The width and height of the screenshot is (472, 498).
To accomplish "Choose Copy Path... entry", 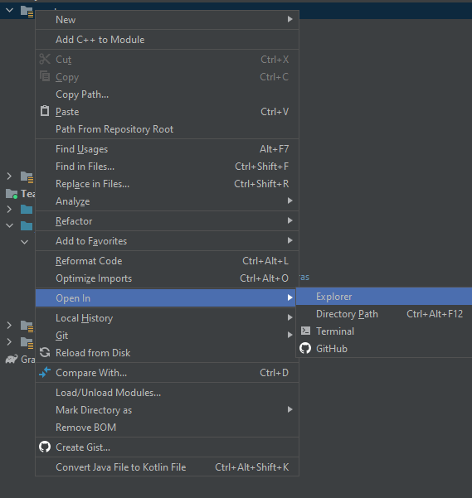I will 167,94.
